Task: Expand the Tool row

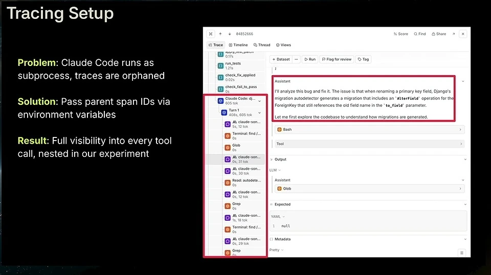Action: 369,144
